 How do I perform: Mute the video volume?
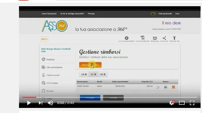point(51,103)
